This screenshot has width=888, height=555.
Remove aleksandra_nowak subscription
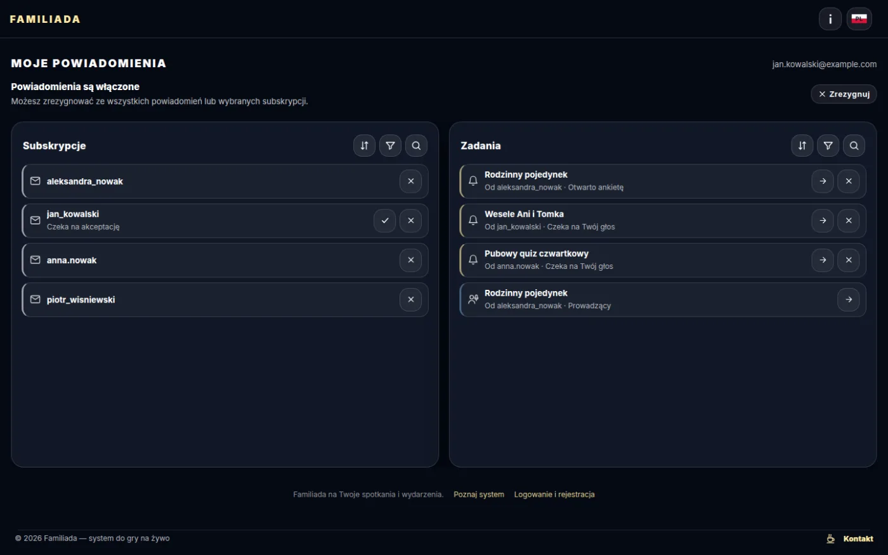coord(411,181)
